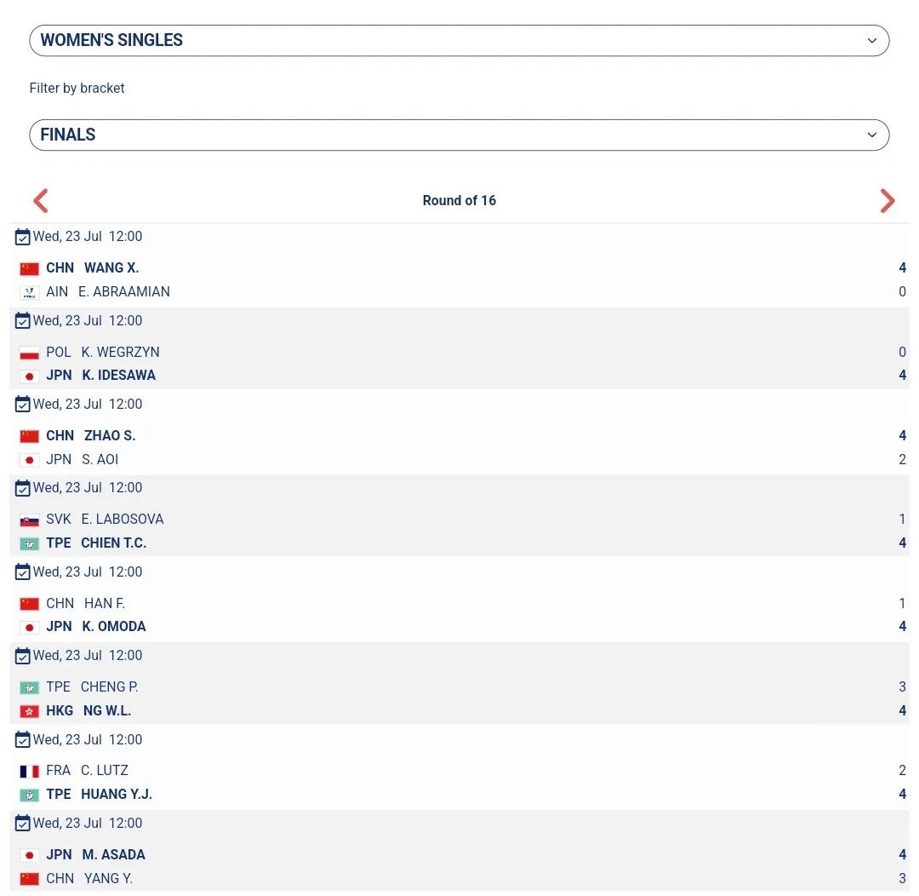This screenshot has height=896, width=919.
Task: Click the Round of 16 heading
Action: 459,201
